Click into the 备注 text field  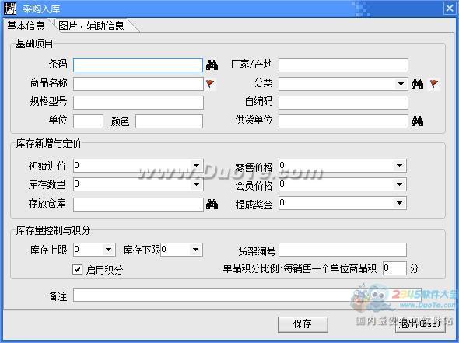point(247,295)
